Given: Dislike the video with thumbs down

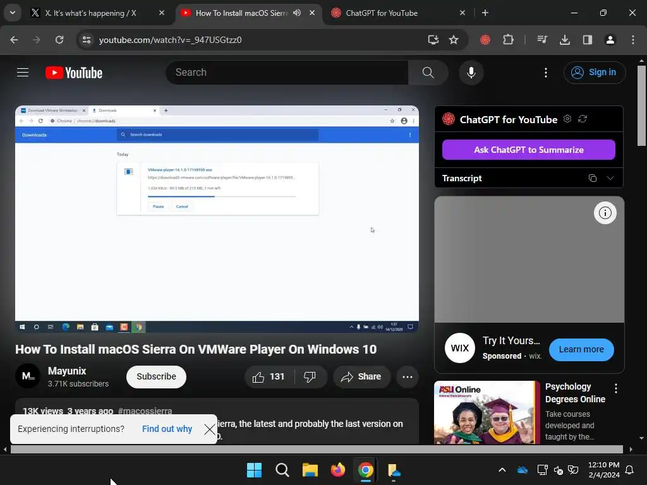Looking at the screenshot, I should click(310, 376).
